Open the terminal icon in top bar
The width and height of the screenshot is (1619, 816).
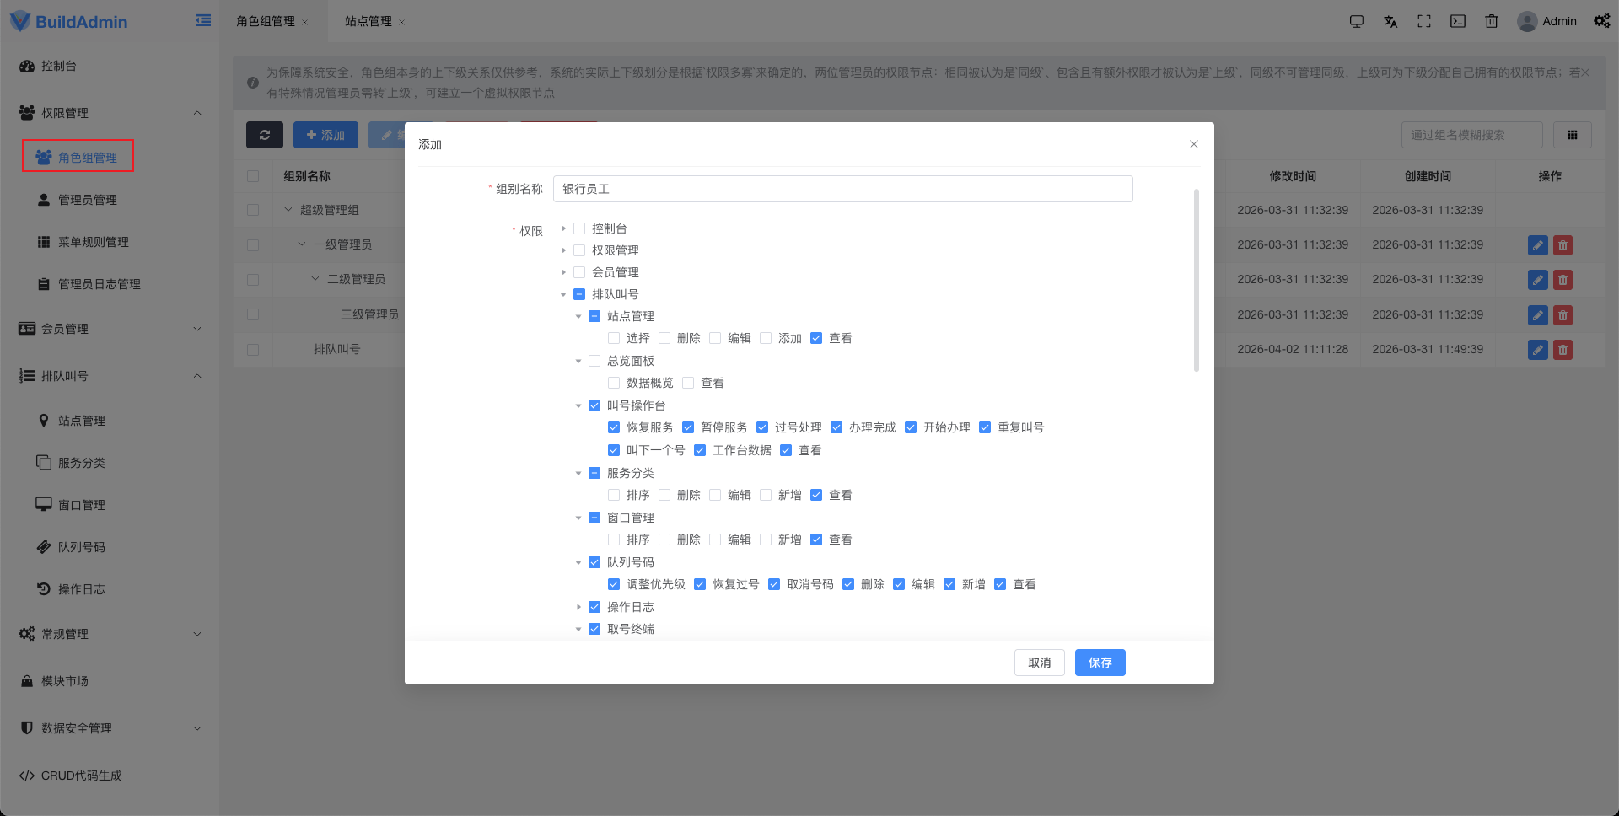coord(1458,21)
